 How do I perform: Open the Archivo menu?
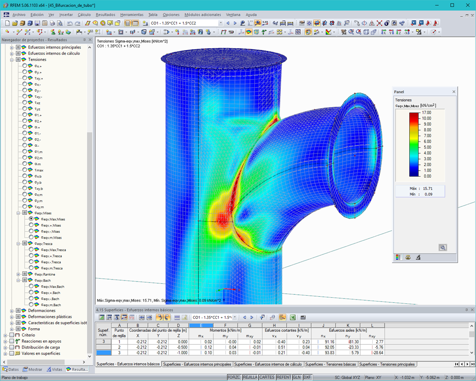click(x=19, y=15)
